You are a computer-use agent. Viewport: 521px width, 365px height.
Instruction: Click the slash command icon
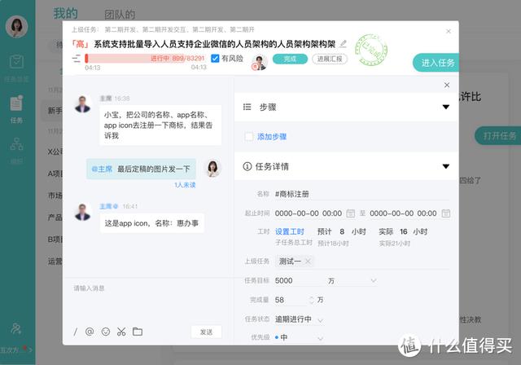pos(76,332)
